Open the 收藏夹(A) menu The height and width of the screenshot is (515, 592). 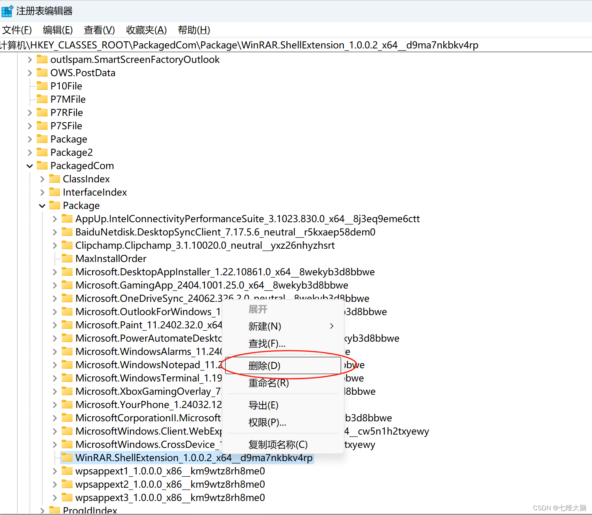point(146,30)
